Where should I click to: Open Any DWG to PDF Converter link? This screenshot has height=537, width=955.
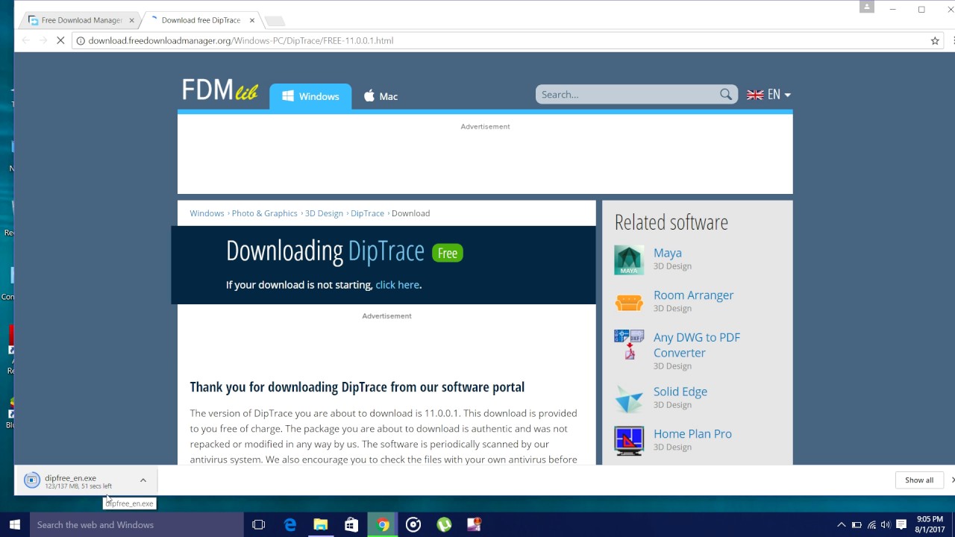coord(697,345)
